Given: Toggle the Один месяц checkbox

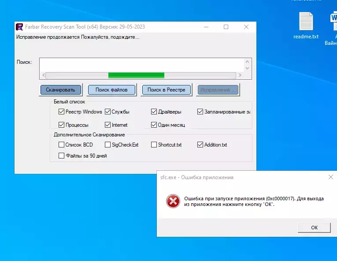Looking at the screenshot, I should [154, 125].
